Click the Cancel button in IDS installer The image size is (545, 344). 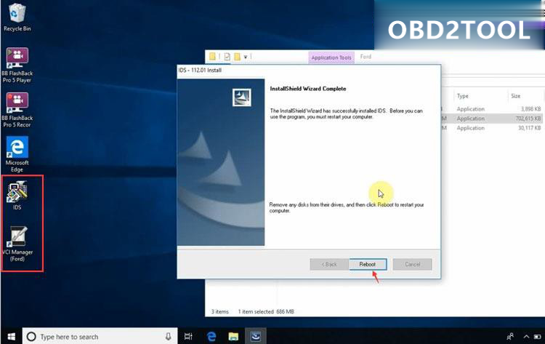tap(412, 264)
